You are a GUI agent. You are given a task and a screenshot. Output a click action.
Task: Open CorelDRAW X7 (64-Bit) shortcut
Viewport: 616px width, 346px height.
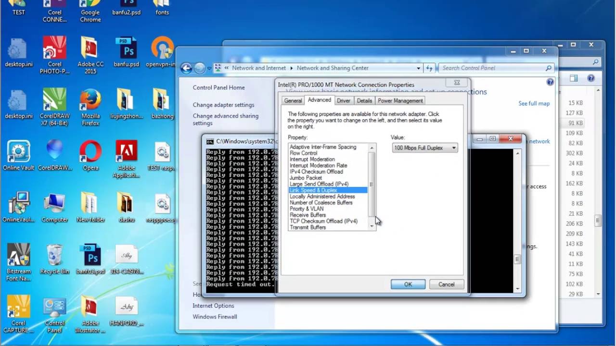[55, 107]
